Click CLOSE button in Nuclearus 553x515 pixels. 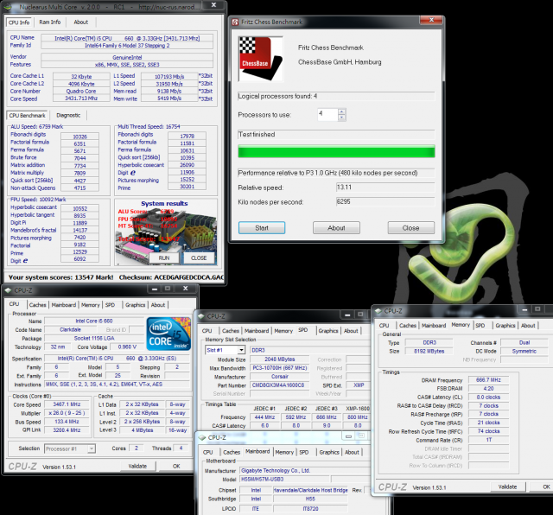coord(199,257)
